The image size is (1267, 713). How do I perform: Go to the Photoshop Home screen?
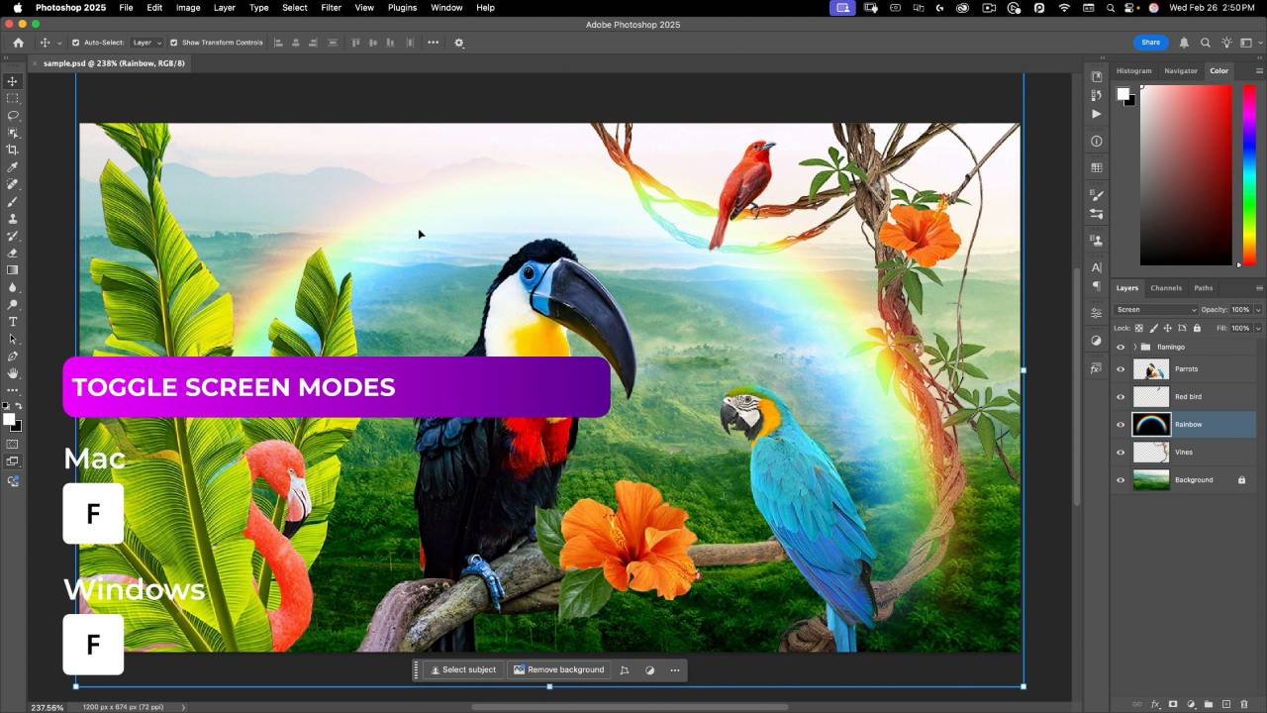click(x=18, y=43)
